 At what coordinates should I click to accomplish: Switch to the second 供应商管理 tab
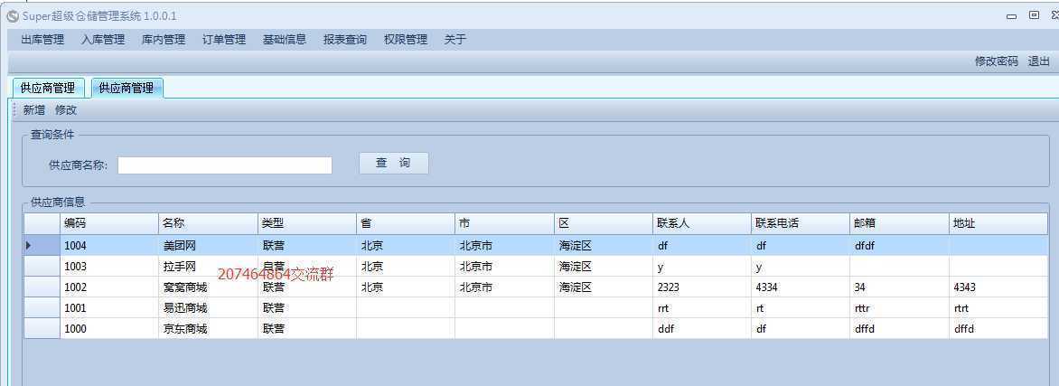(x=127, y=88)
